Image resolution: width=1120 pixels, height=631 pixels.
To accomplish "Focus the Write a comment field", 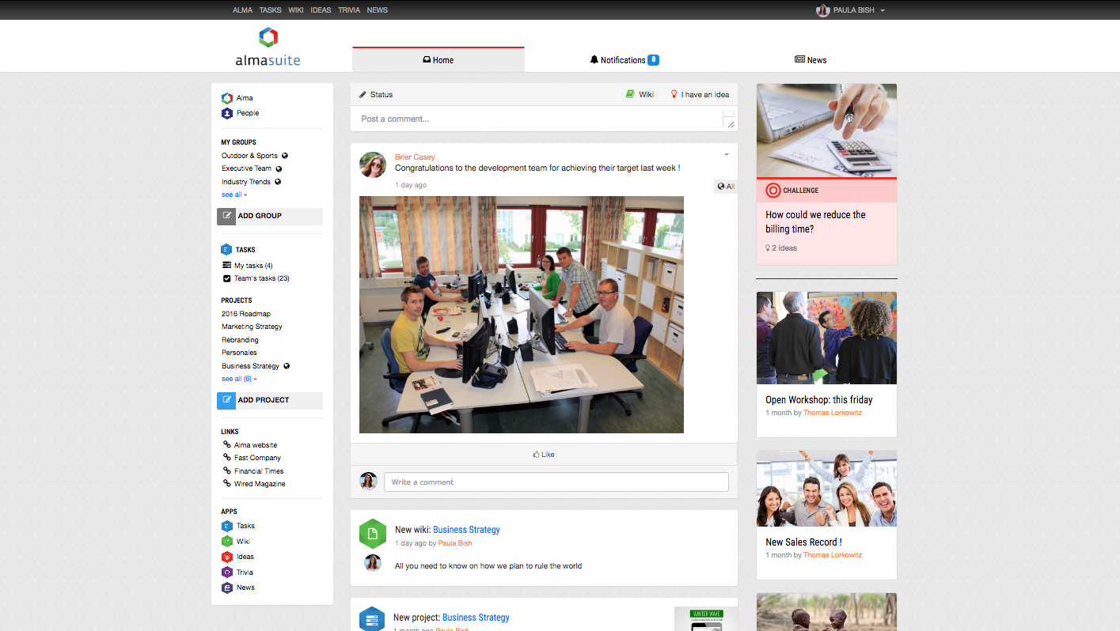I will click(556, 482).
